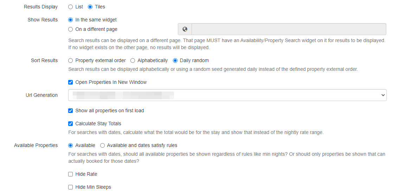Enable the Hide Min Sleeps checkbox
This screenshot has height=194, width=393.
pyautogui.click(x=70, y=187)
